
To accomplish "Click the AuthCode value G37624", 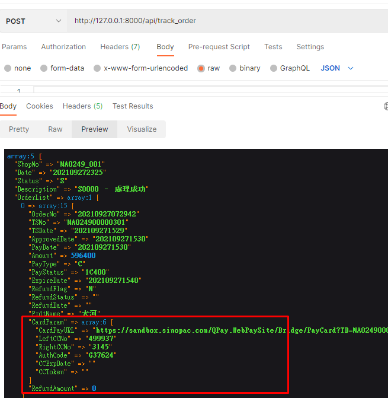I will point(101,355).
